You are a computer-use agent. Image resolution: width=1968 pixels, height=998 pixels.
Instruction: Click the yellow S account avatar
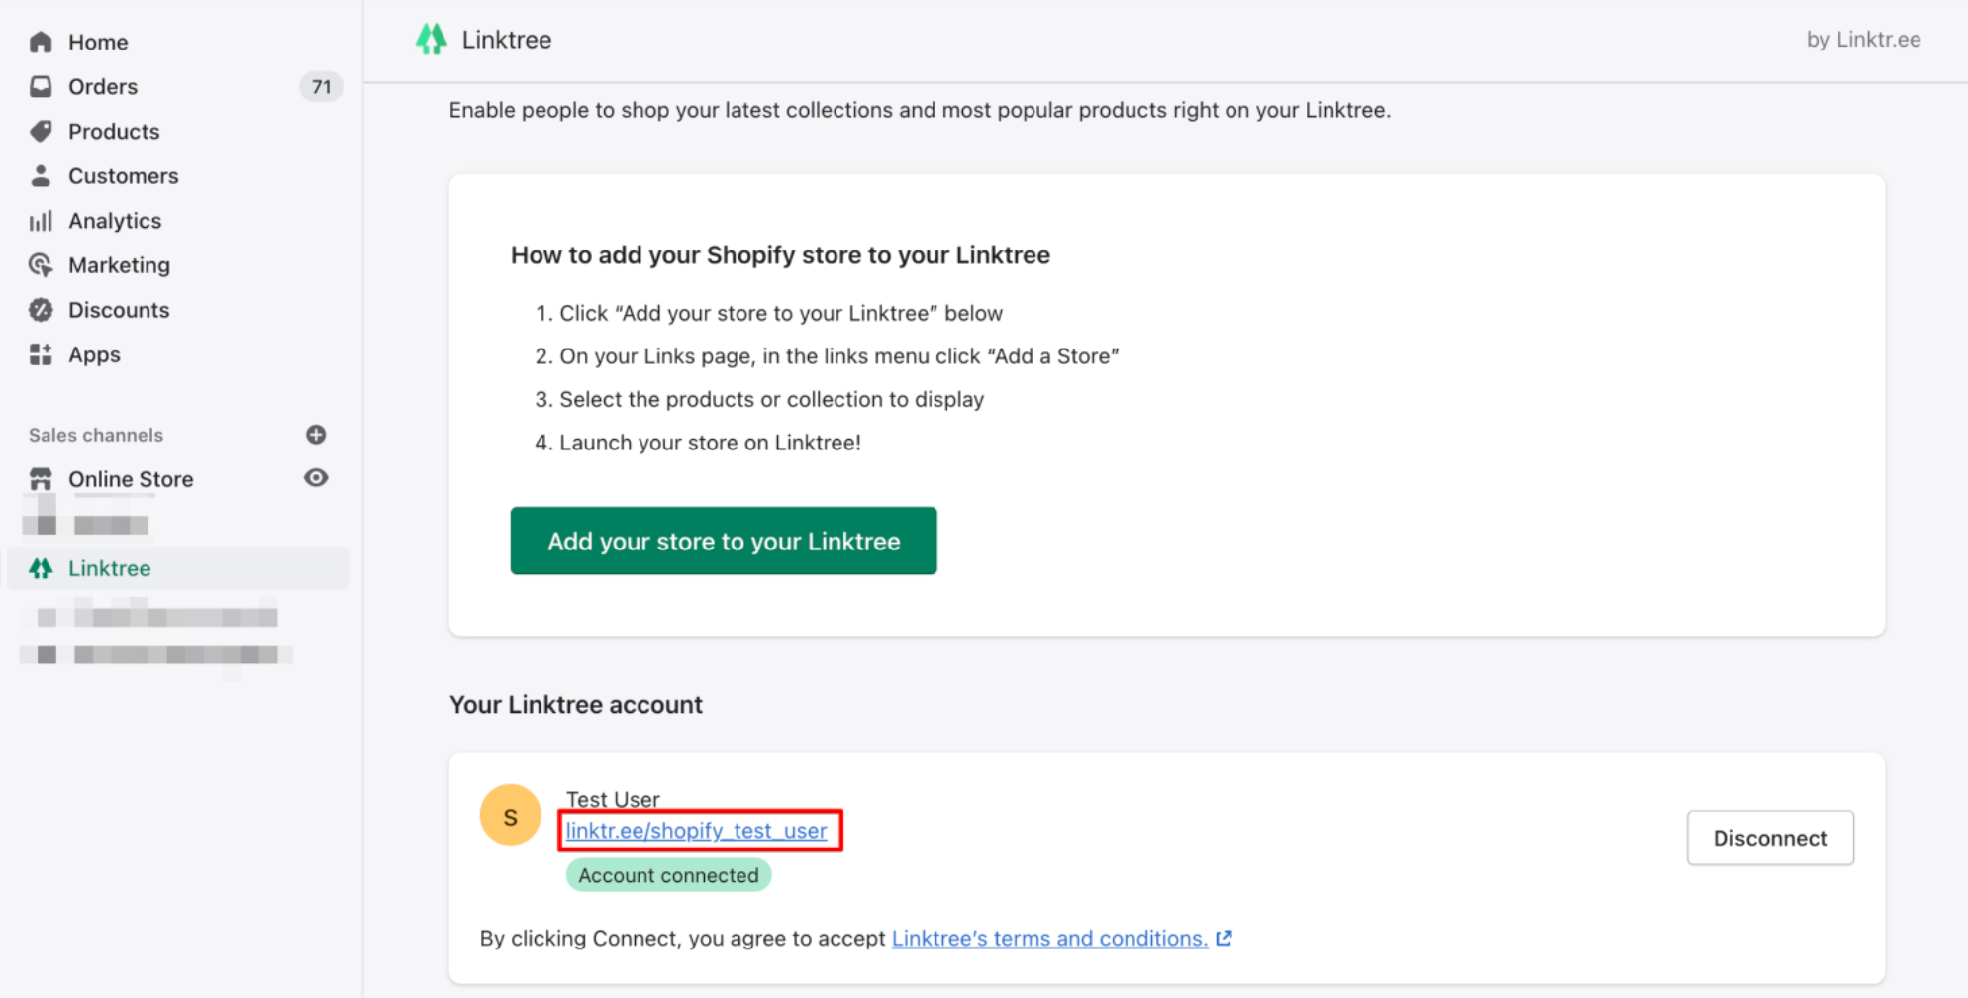tap(511, 815)
